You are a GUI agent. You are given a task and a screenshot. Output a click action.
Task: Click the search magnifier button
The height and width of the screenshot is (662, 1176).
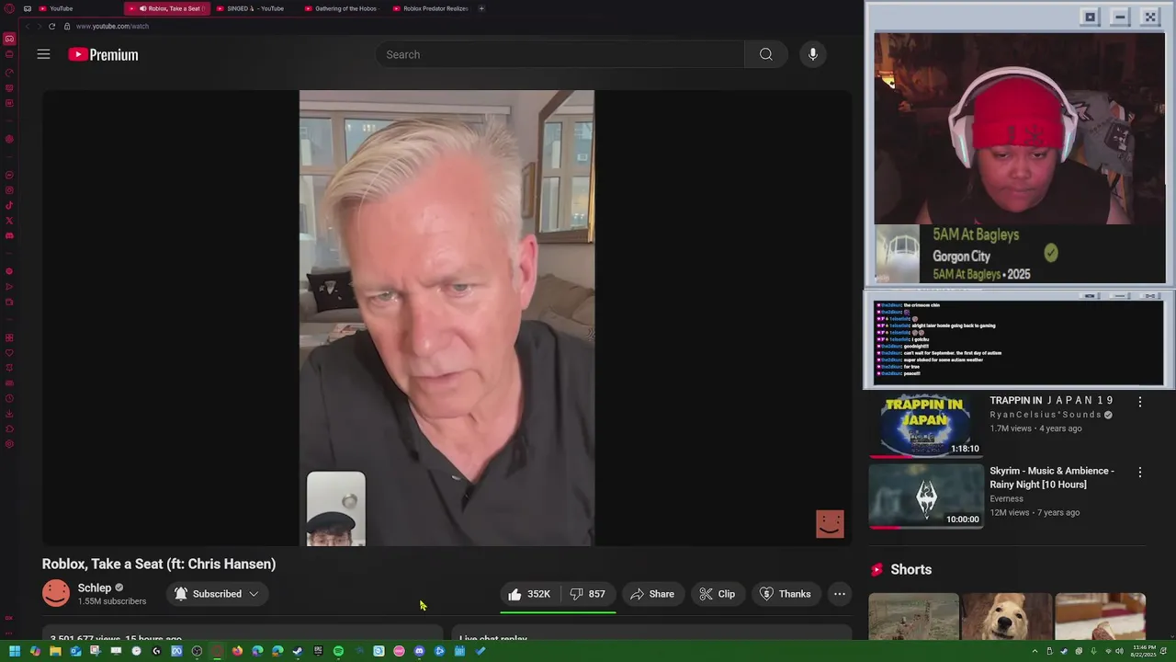(x=765, y=54)
